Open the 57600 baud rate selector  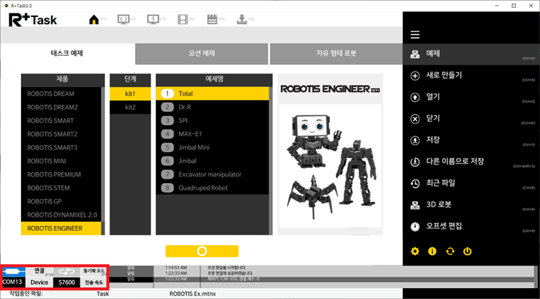[66, 281]
